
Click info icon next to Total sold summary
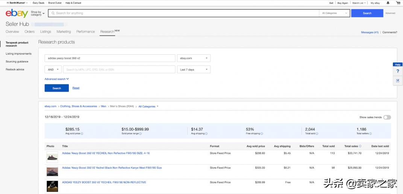click(x=317, y=134)
